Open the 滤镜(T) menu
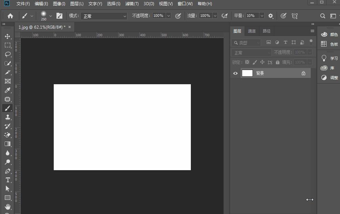The image size is (340, 214). pyautogui.click(x=132, y=4)
